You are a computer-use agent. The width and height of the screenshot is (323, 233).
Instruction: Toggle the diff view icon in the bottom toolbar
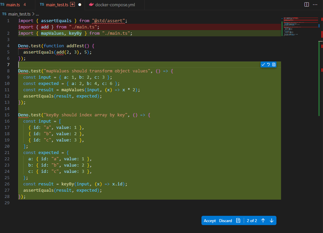pyautogui.click(x=238, y=220)
